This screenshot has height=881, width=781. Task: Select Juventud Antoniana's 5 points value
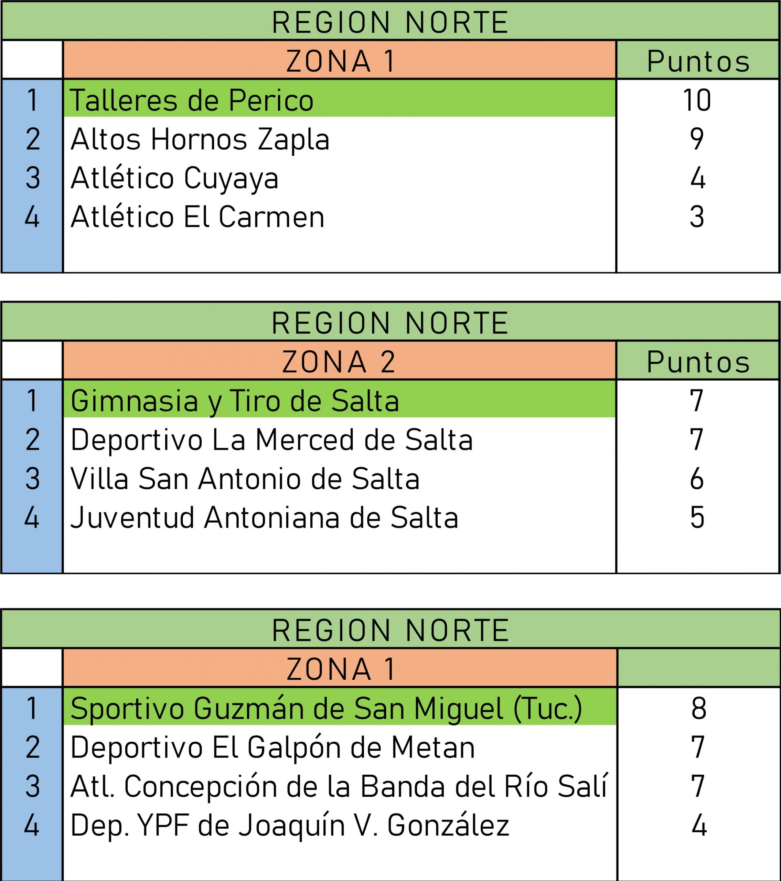pyautogui.click(x=697, y=518)
